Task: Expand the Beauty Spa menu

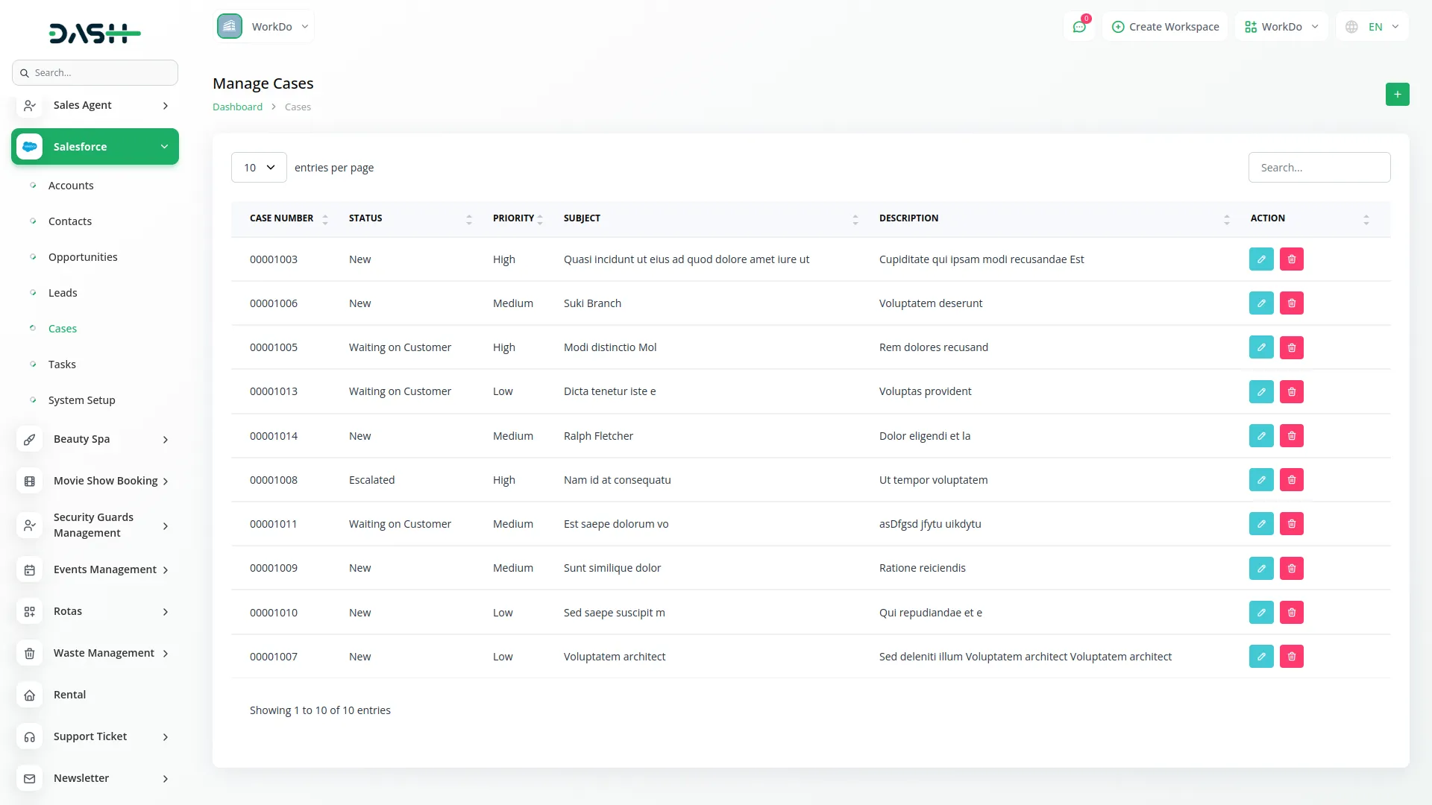Action: (81, 439)
